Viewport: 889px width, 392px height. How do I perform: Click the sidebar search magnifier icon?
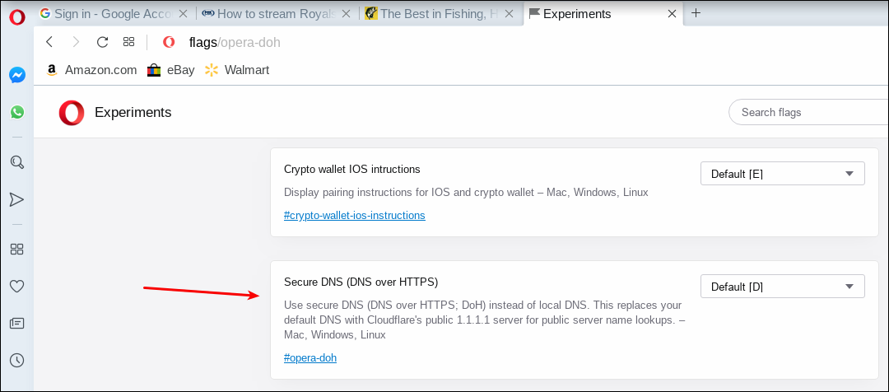point(17,163)
